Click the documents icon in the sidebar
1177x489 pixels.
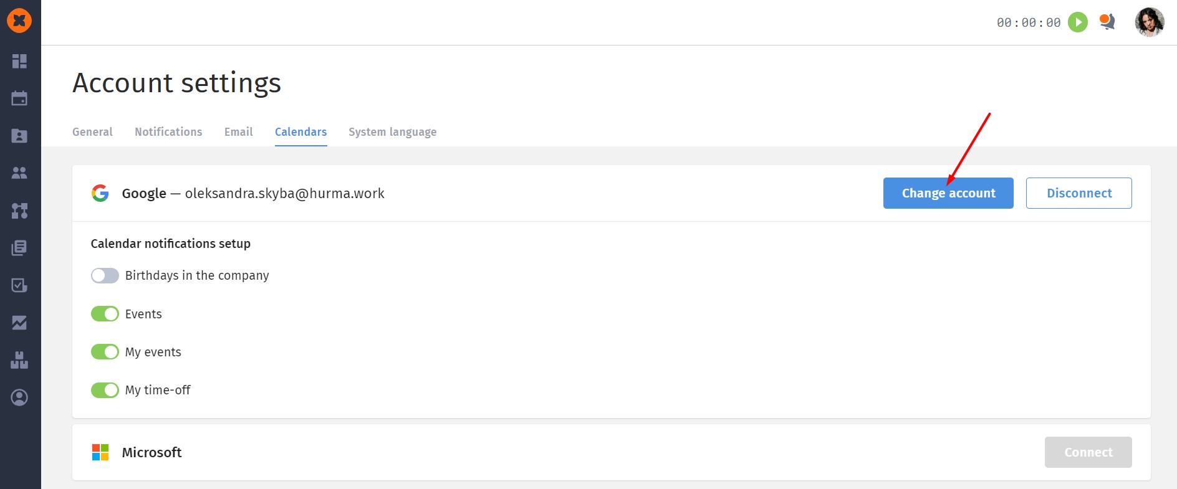coord(19,248)
